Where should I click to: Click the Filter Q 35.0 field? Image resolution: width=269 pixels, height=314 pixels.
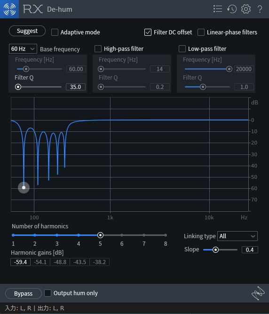[x=76, y=87]
